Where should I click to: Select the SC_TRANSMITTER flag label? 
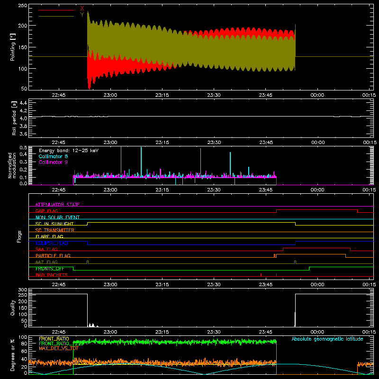[x=55, y=230]
